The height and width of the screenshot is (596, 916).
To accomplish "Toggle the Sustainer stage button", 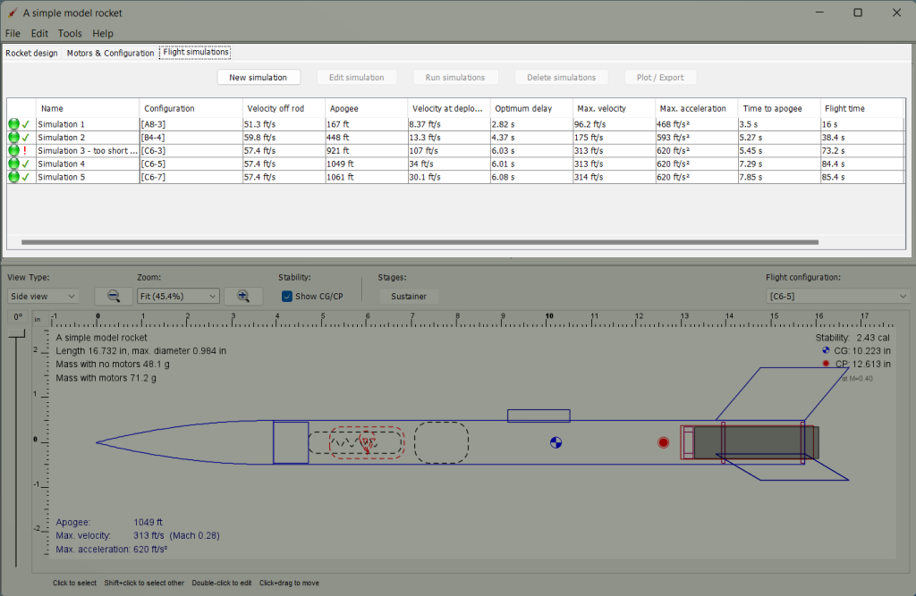I will tap(408, 296).
